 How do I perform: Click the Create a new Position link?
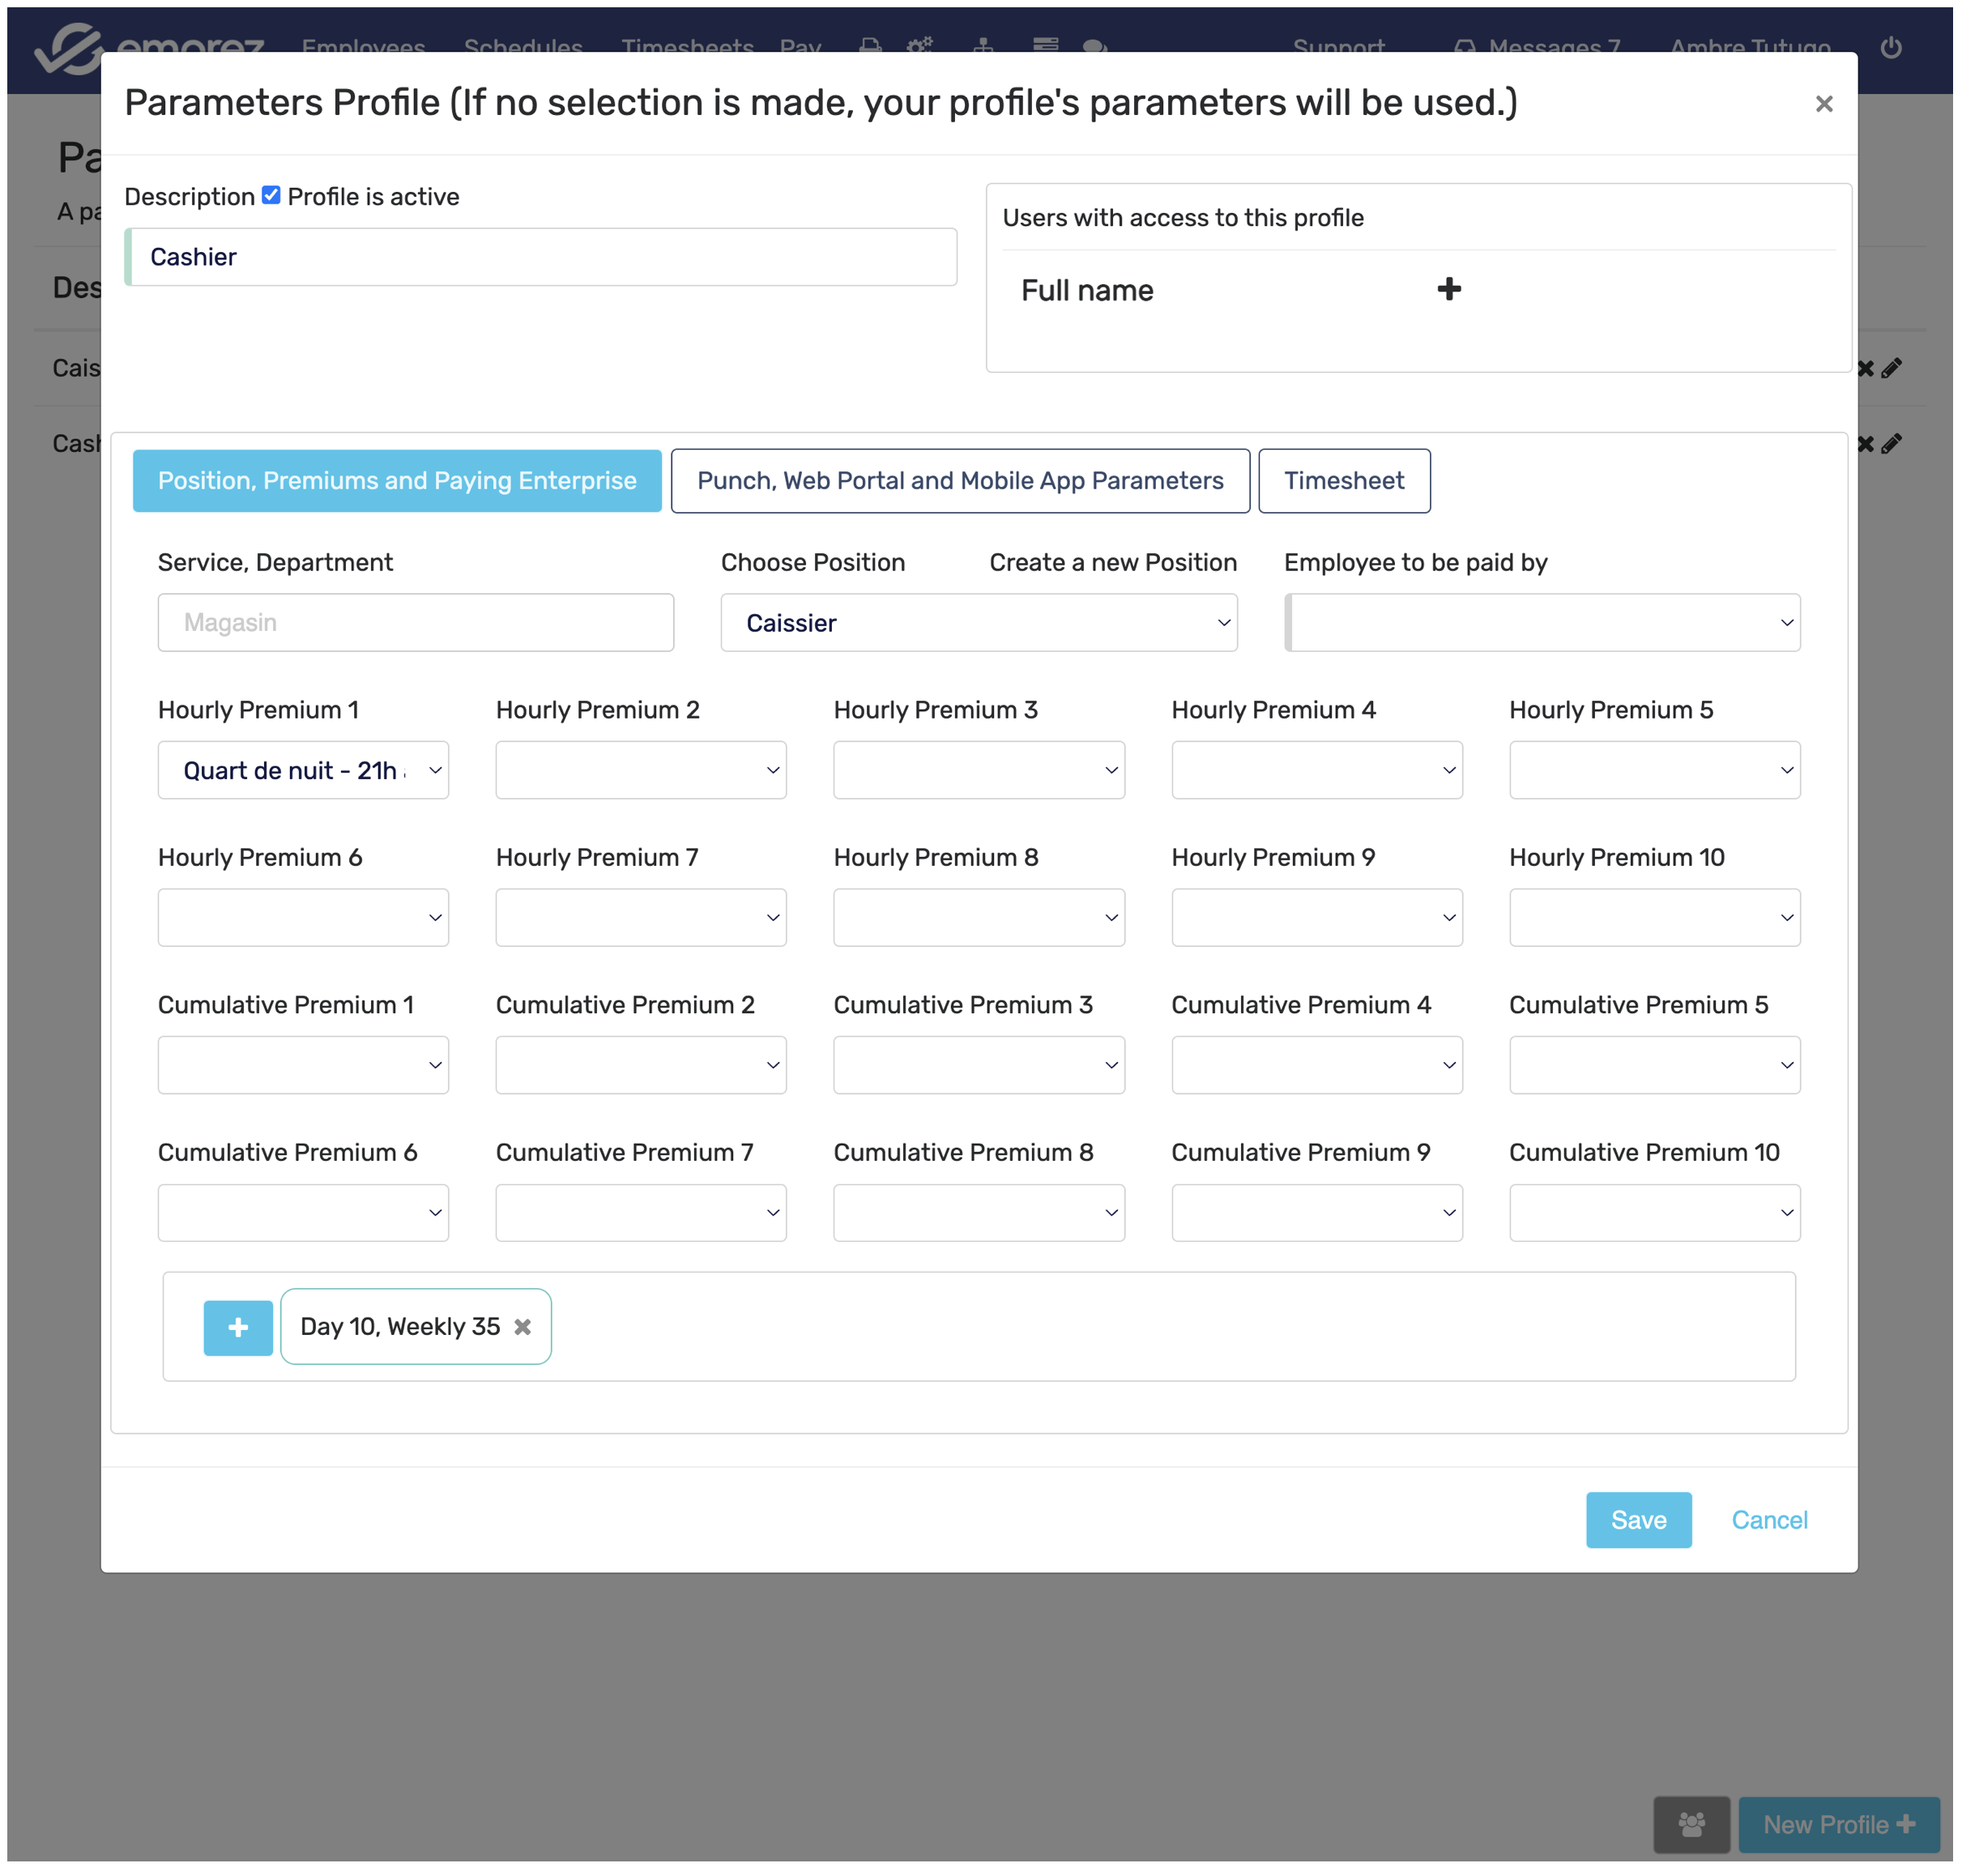[1112, 562]
